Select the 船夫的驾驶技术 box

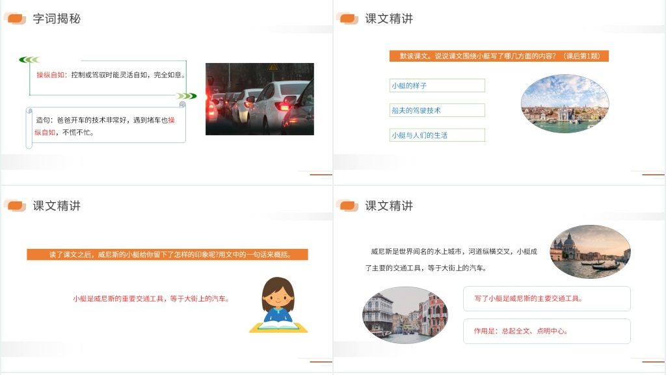coord(437,110)
